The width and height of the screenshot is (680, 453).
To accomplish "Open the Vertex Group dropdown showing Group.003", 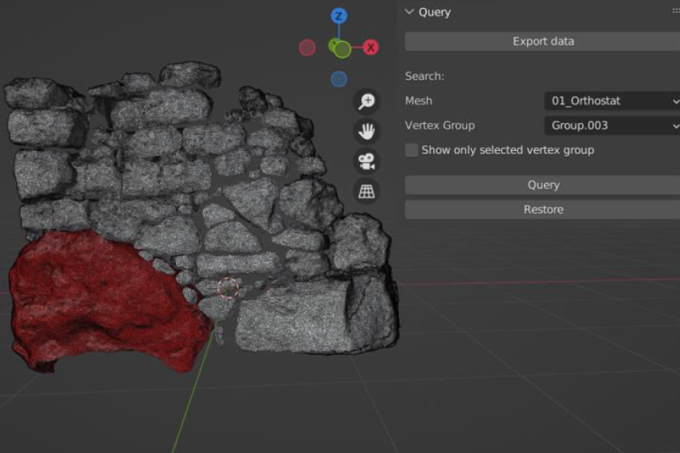I will 612,126.
